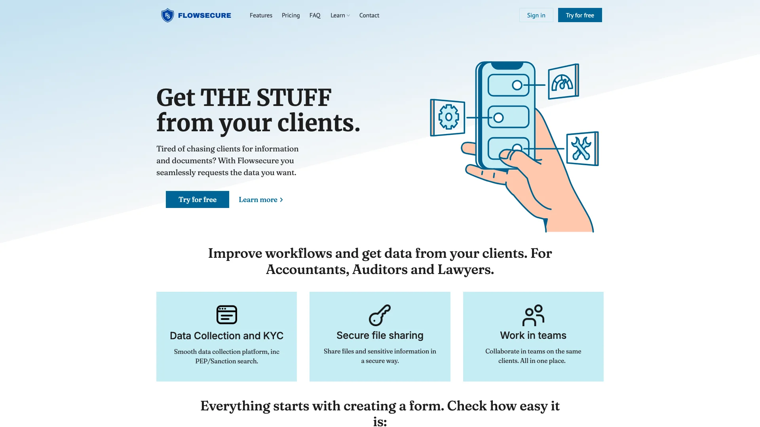Click the Contact navigation tab item
The height and width of the screenshot is (427, 760).
click(x=369, y=15)
